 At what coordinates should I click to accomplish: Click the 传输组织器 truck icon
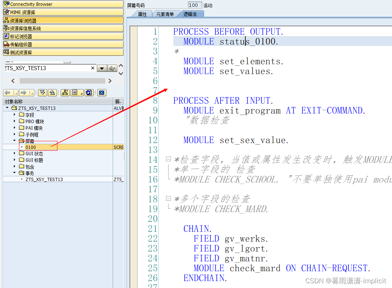[x=7, y=44]
